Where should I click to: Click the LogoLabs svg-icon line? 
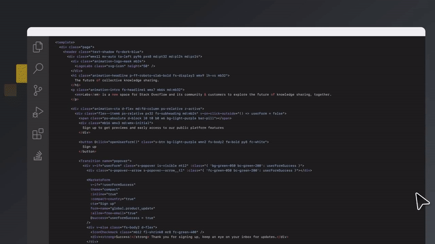coord(115,66)
